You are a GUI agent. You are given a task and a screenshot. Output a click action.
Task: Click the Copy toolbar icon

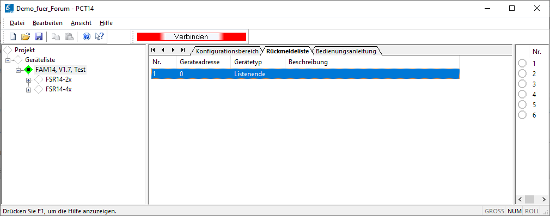tap(56, 36)
